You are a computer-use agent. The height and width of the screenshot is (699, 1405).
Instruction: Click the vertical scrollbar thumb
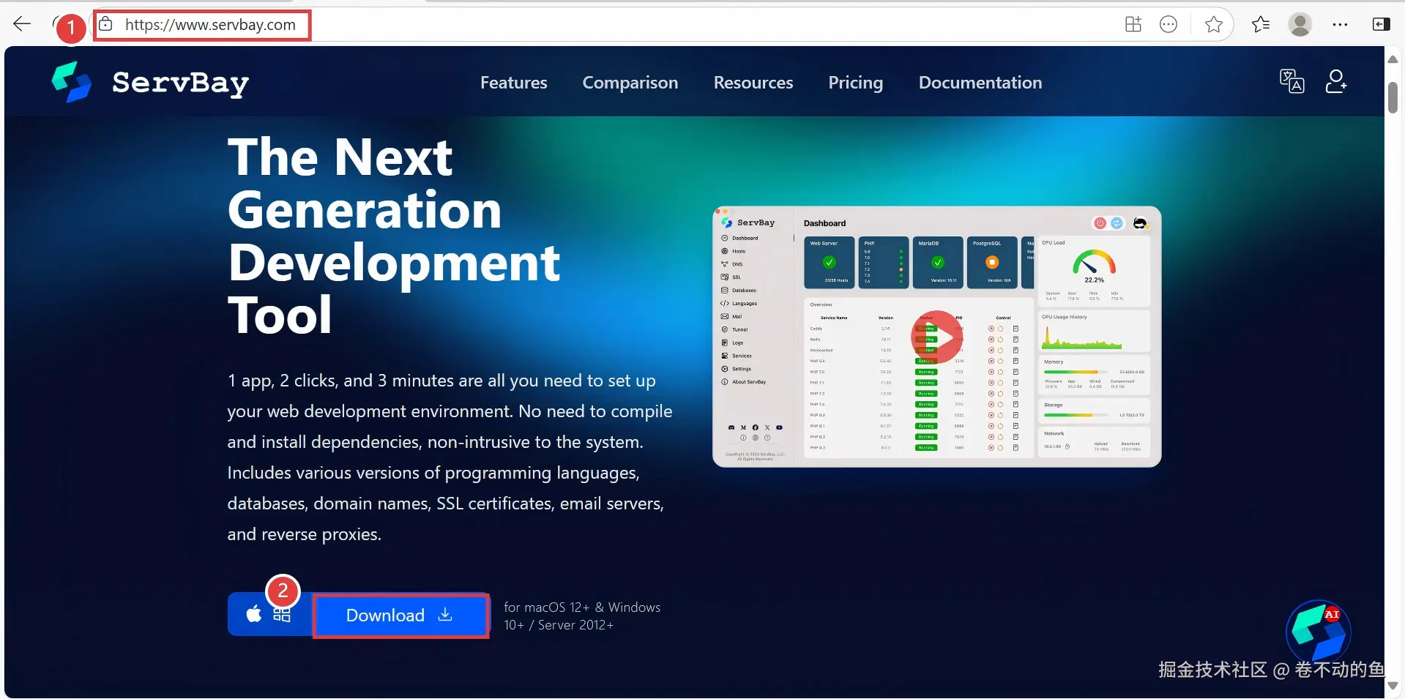pos(1393,98)
